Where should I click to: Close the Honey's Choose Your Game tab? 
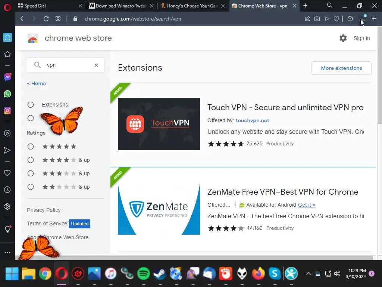coord(223,6)
